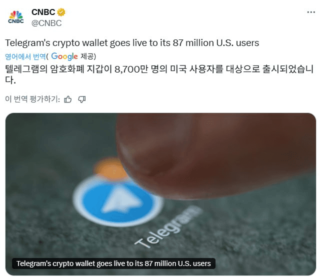Viewport: 321px width, 278px height.
Task: Click the blue Telegram paper-plane logo in photo
Action: 118,201
